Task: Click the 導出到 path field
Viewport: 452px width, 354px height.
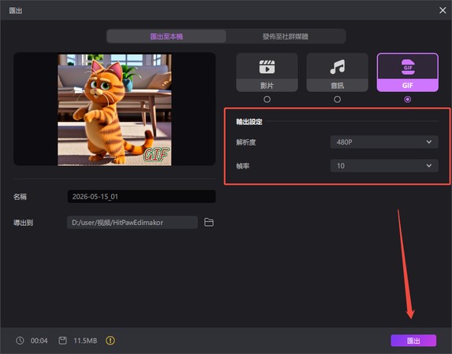Action: point(133,223)
